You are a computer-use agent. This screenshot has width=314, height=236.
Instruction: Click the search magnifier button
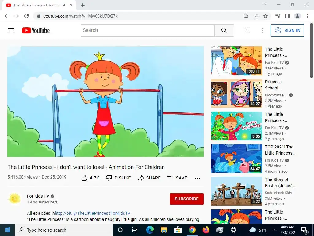pos(224,30)
